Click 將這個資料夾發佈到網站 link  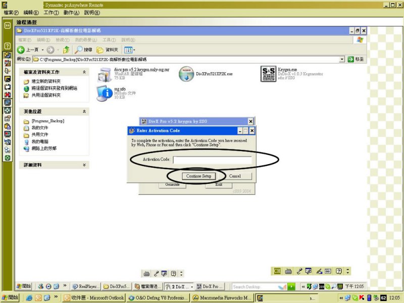click(55, 88)
